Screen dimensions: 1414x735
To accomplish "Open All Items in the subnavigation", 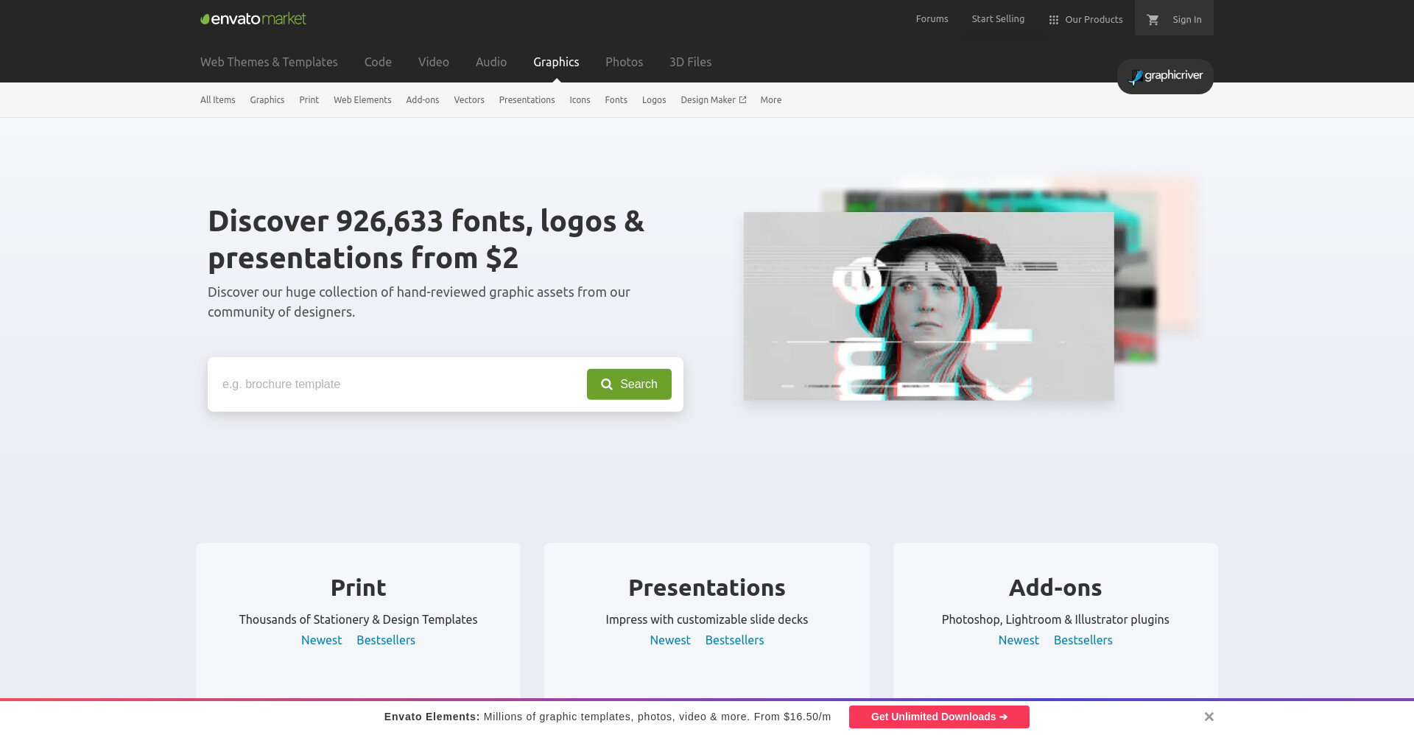I will tap(218, 100).
